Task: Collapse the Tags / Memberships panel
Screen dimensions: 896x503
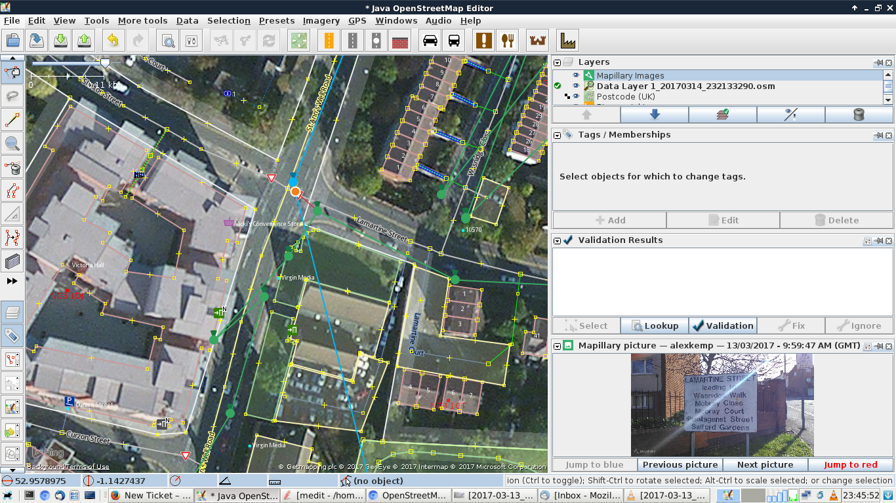Action: 558,135
